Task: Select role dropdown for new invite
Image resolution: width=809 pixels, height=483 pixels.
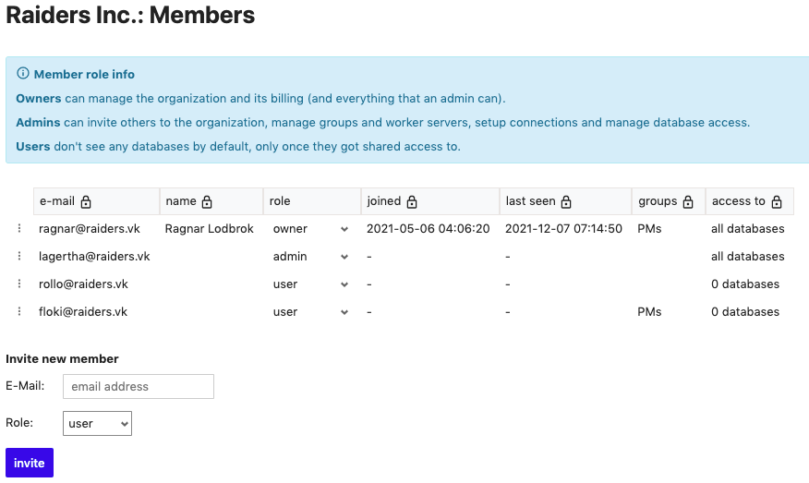Action: pos(98,423)
